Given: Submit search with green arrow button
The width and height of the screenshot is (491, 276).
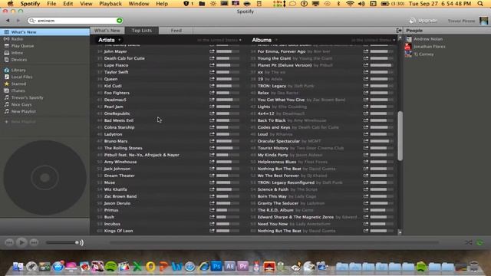Looking at the screenshot, I should [x=120, y=21].
